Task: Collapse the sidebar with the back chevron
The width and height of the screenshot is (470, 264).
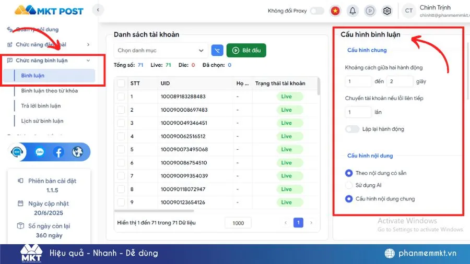Action: tap(98, 10)
